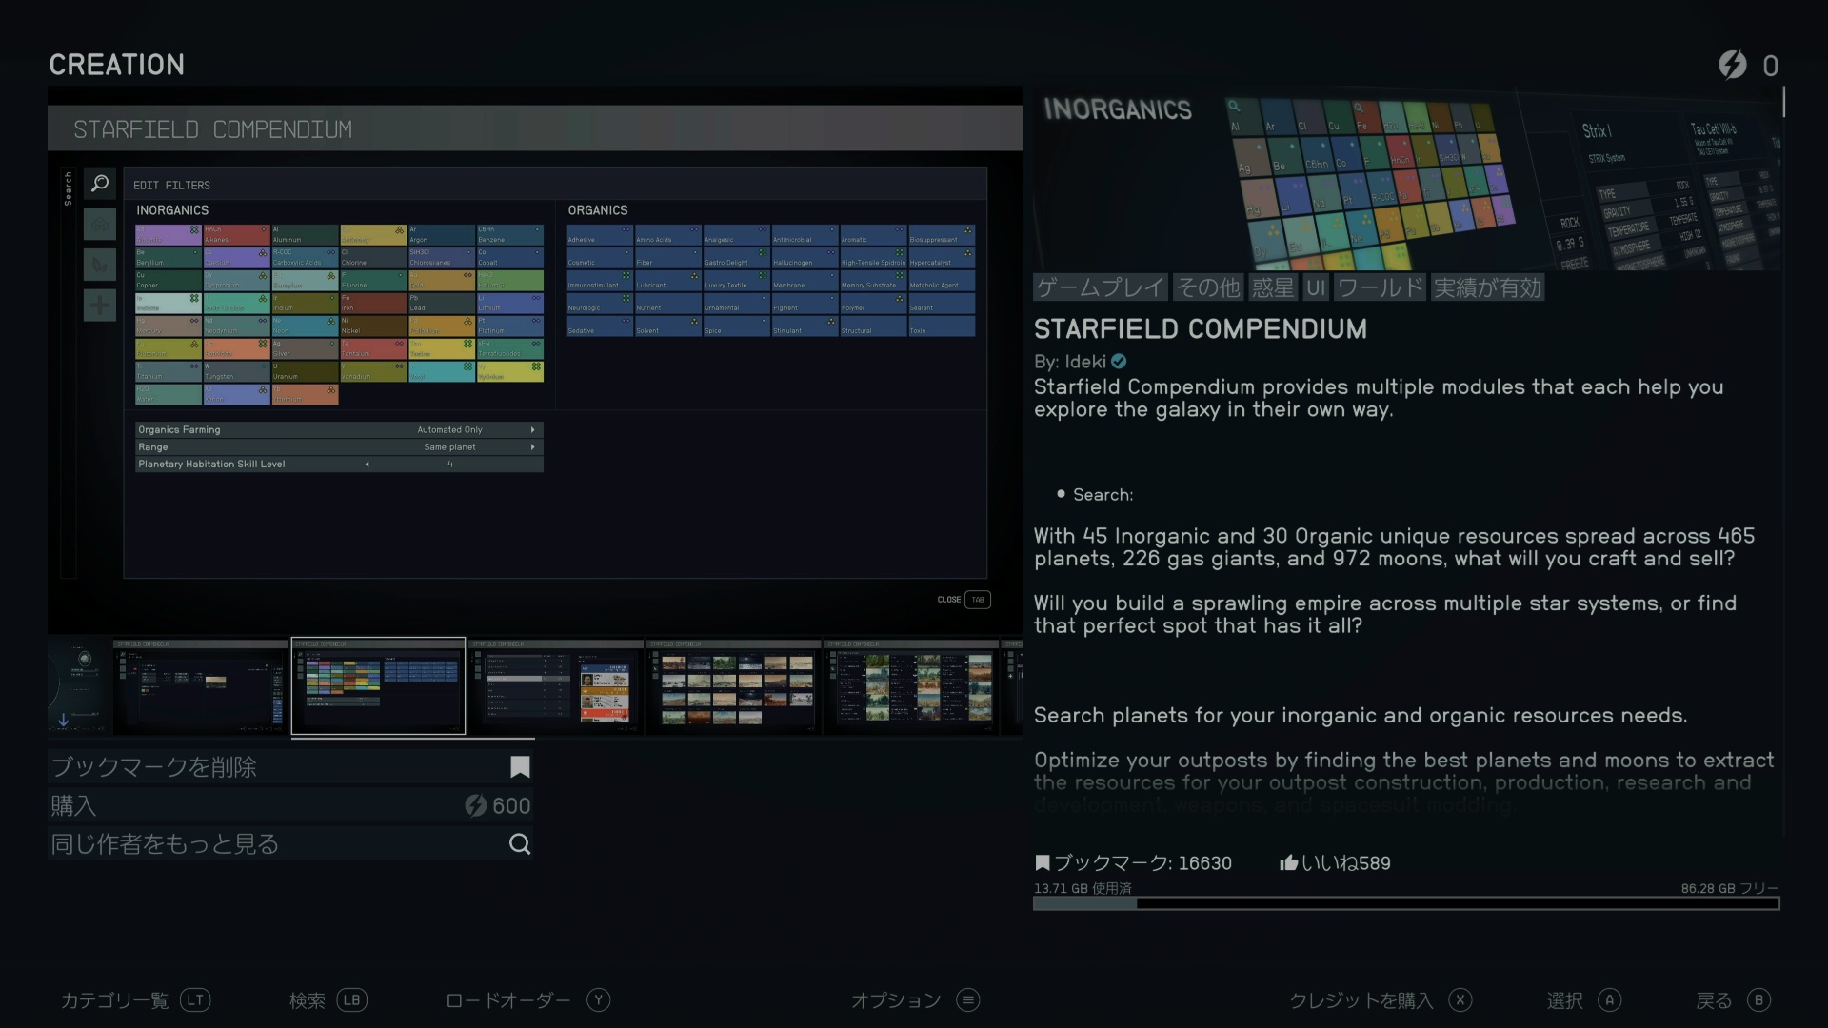Open the first thumbnail with the download arrow

[x=79, y=686]
